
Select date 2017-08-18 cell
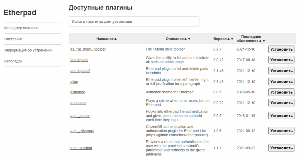click(x=246, y=60)
